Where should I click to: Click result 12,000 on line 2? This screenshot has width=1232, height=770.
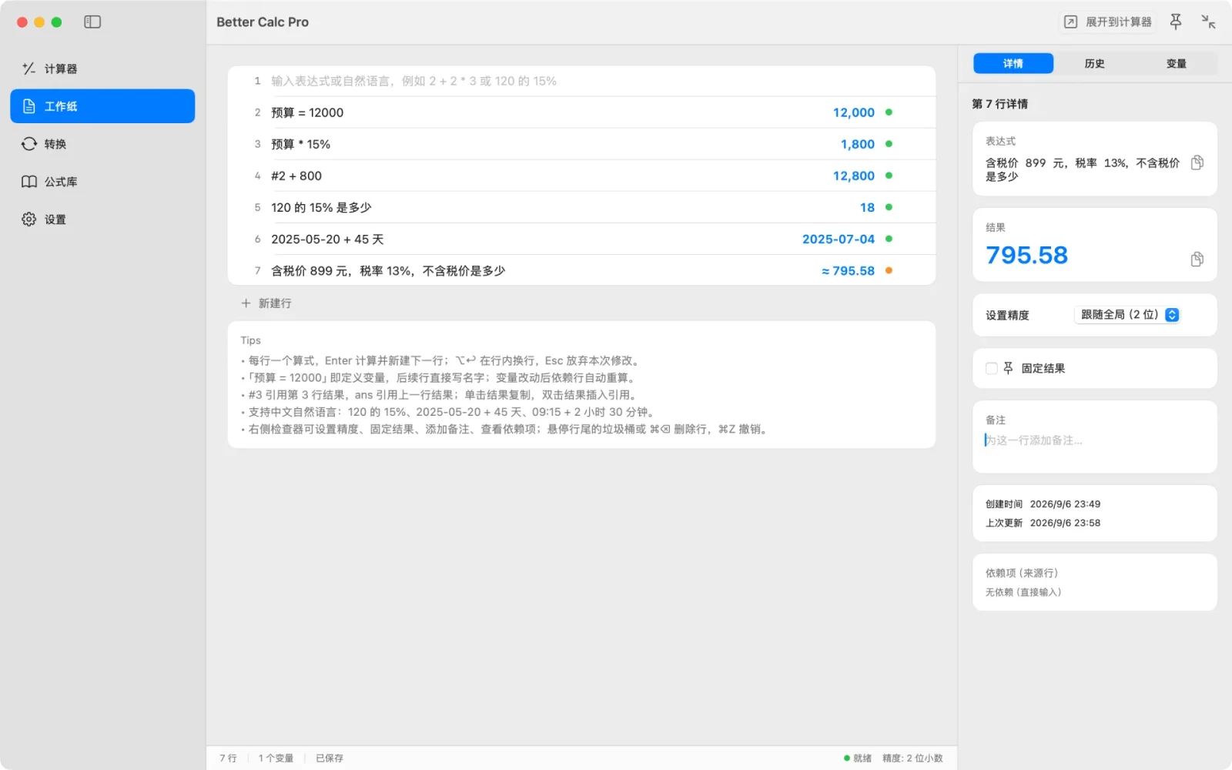click(853, 112)
